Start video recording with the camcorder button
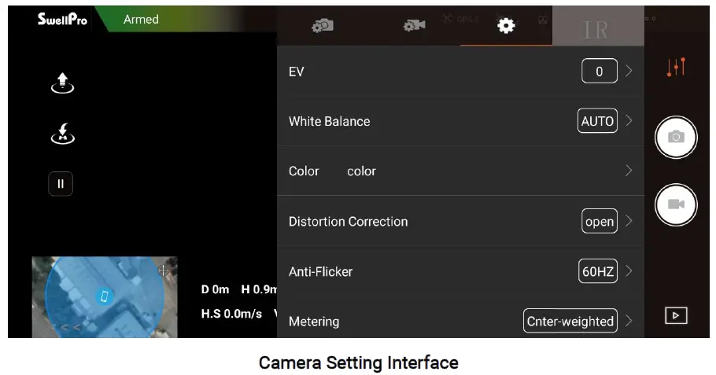716x375 pixels. click(x=676, y=204)
